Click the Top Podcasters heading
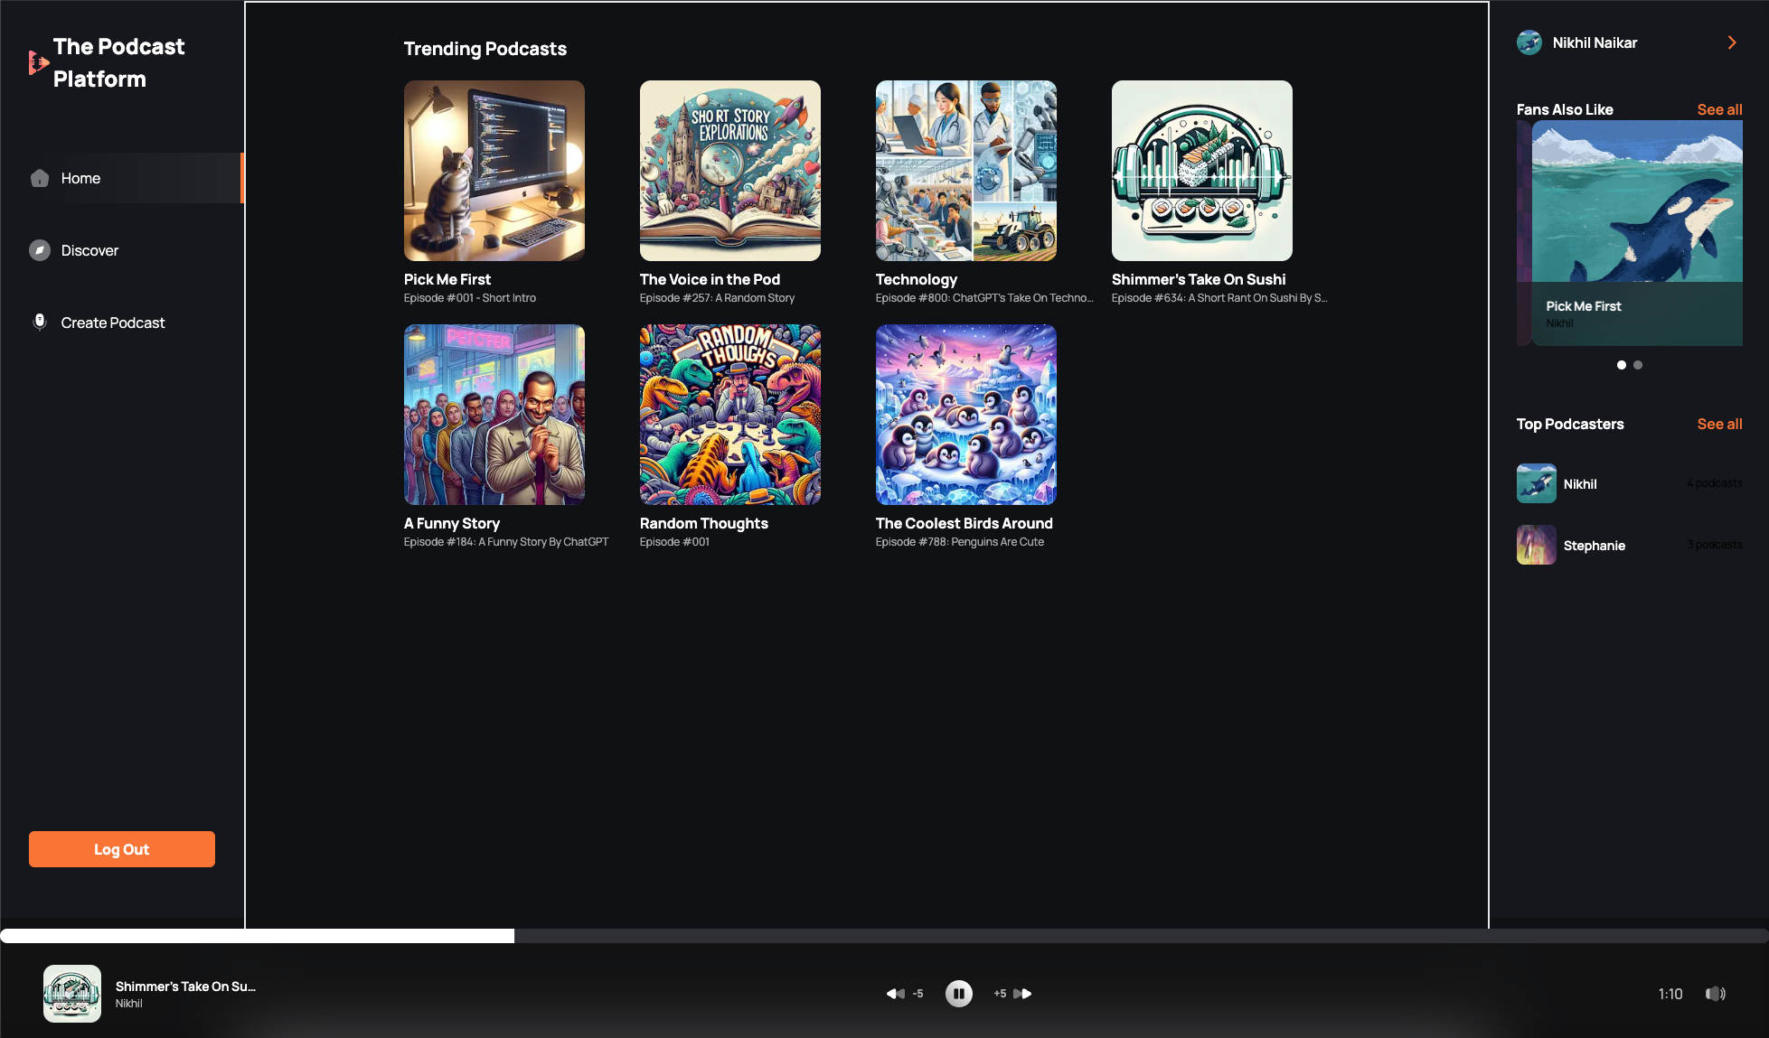1769x1038 pixels. pyautogui.click(x=1570, y=424)
